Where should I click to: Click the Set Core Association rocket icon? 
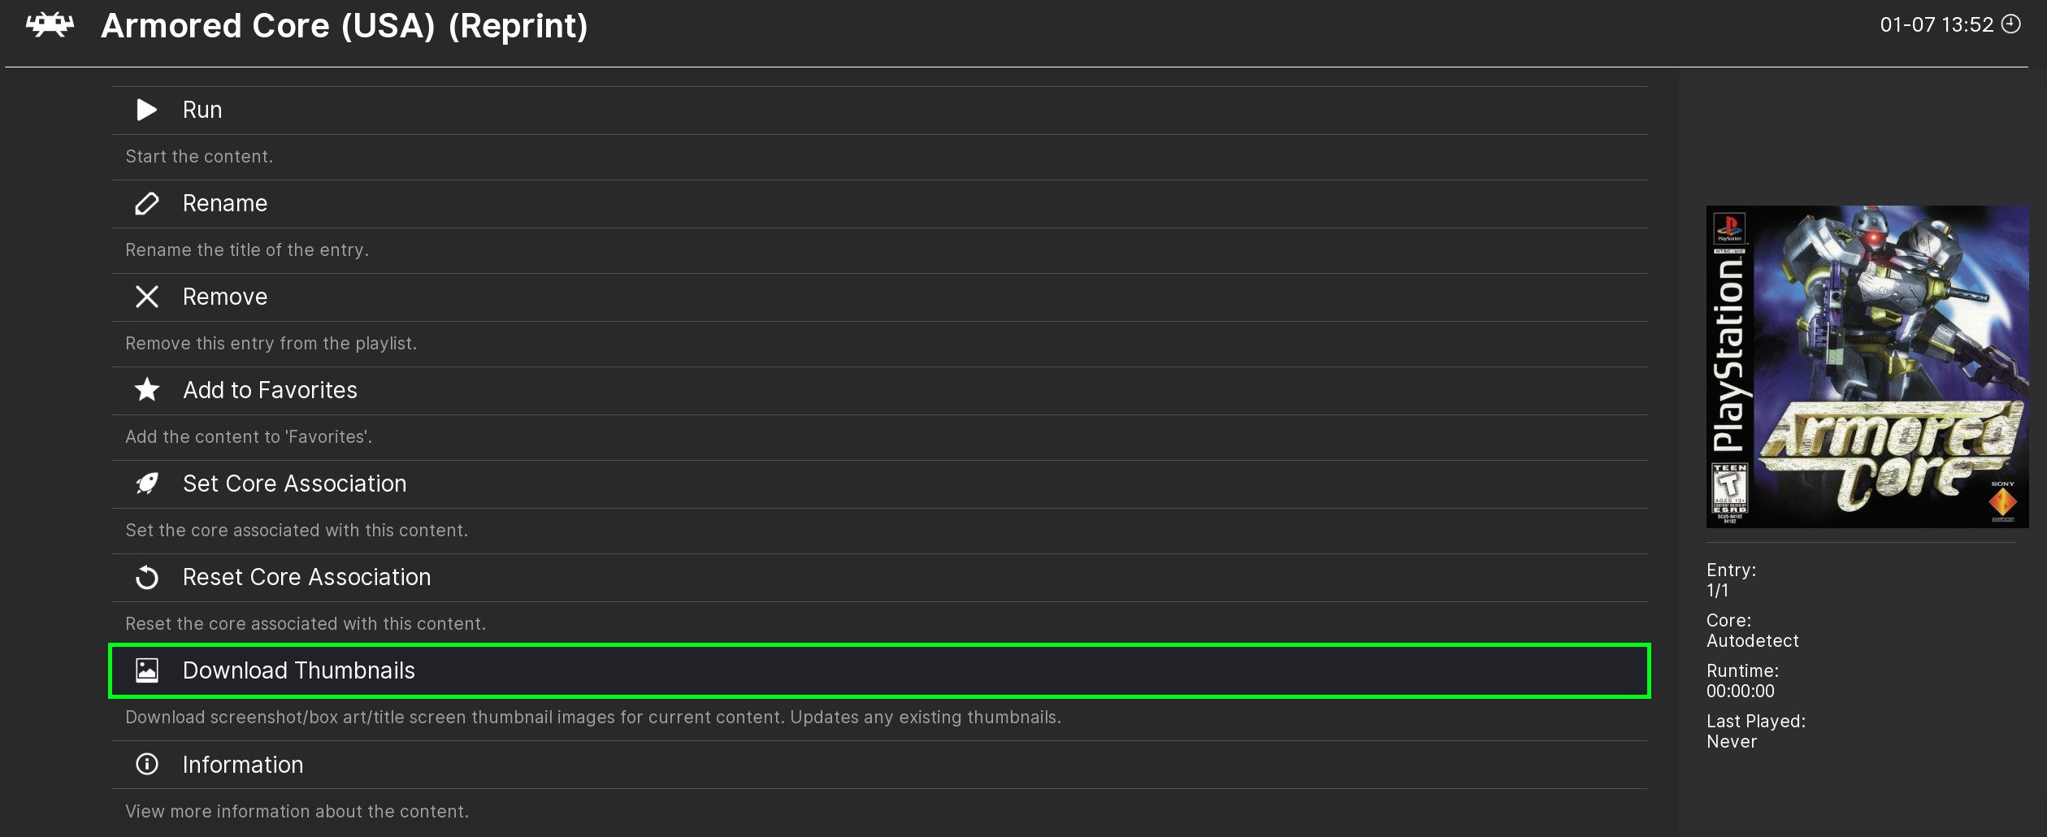[x=146, y=484]
